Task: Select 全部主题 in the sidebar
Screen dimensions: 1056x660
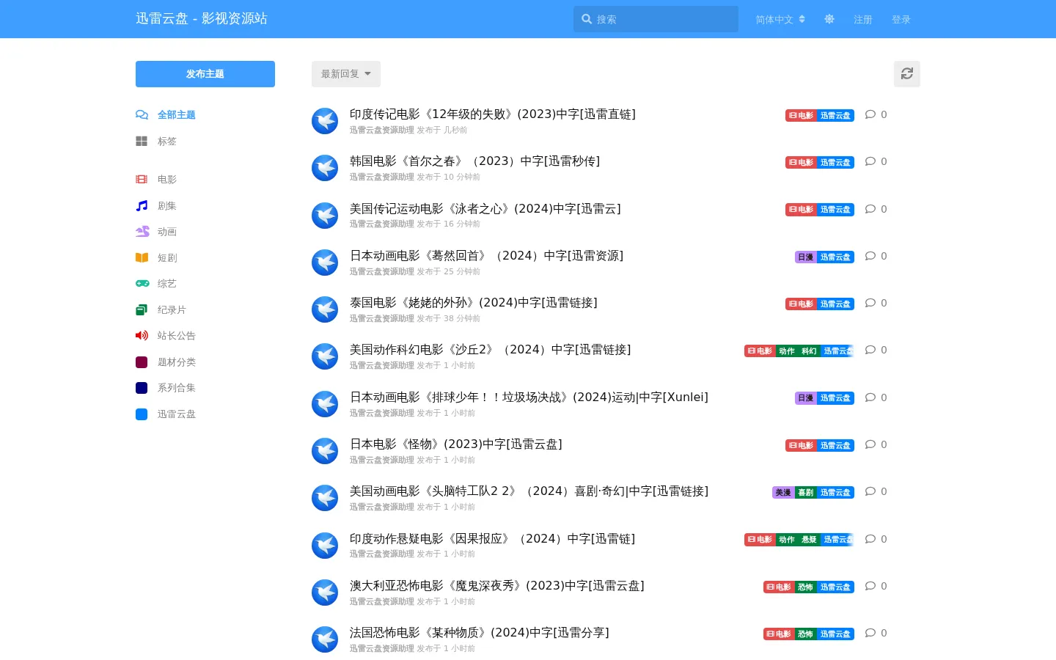Action: point(177,115)
